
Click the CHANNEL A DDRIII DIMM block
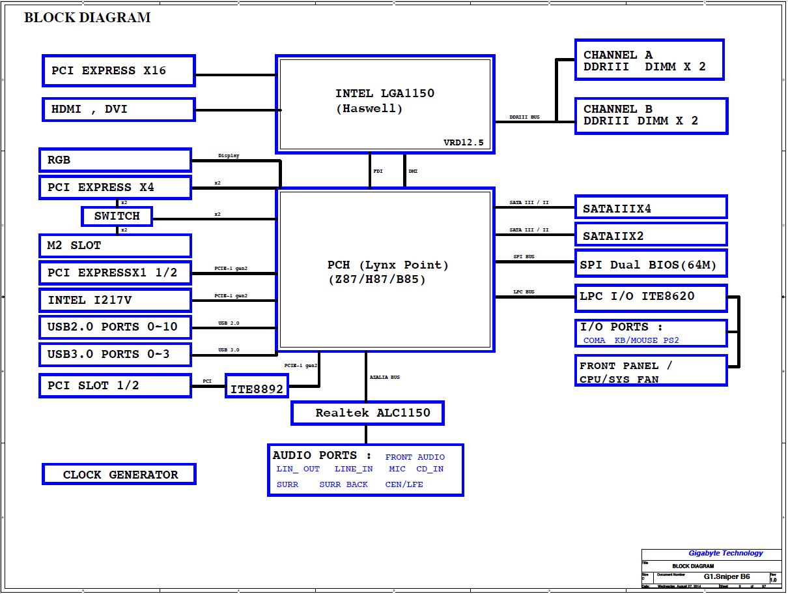[650, 60]
